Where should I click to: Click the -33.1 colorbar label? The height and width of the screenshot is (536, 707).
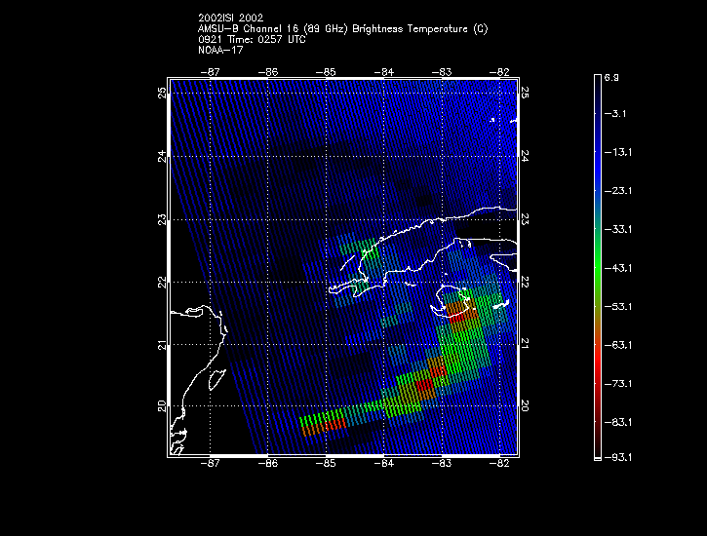point(617,229)
